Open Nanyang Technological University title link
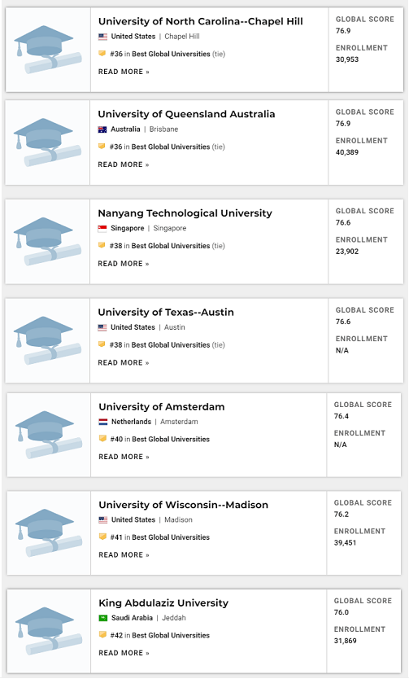409x679 pixels. tap(185, 213)
